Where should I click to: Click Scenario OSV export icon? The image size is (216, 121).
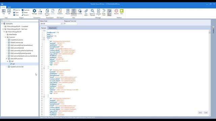tap(60, 12)
